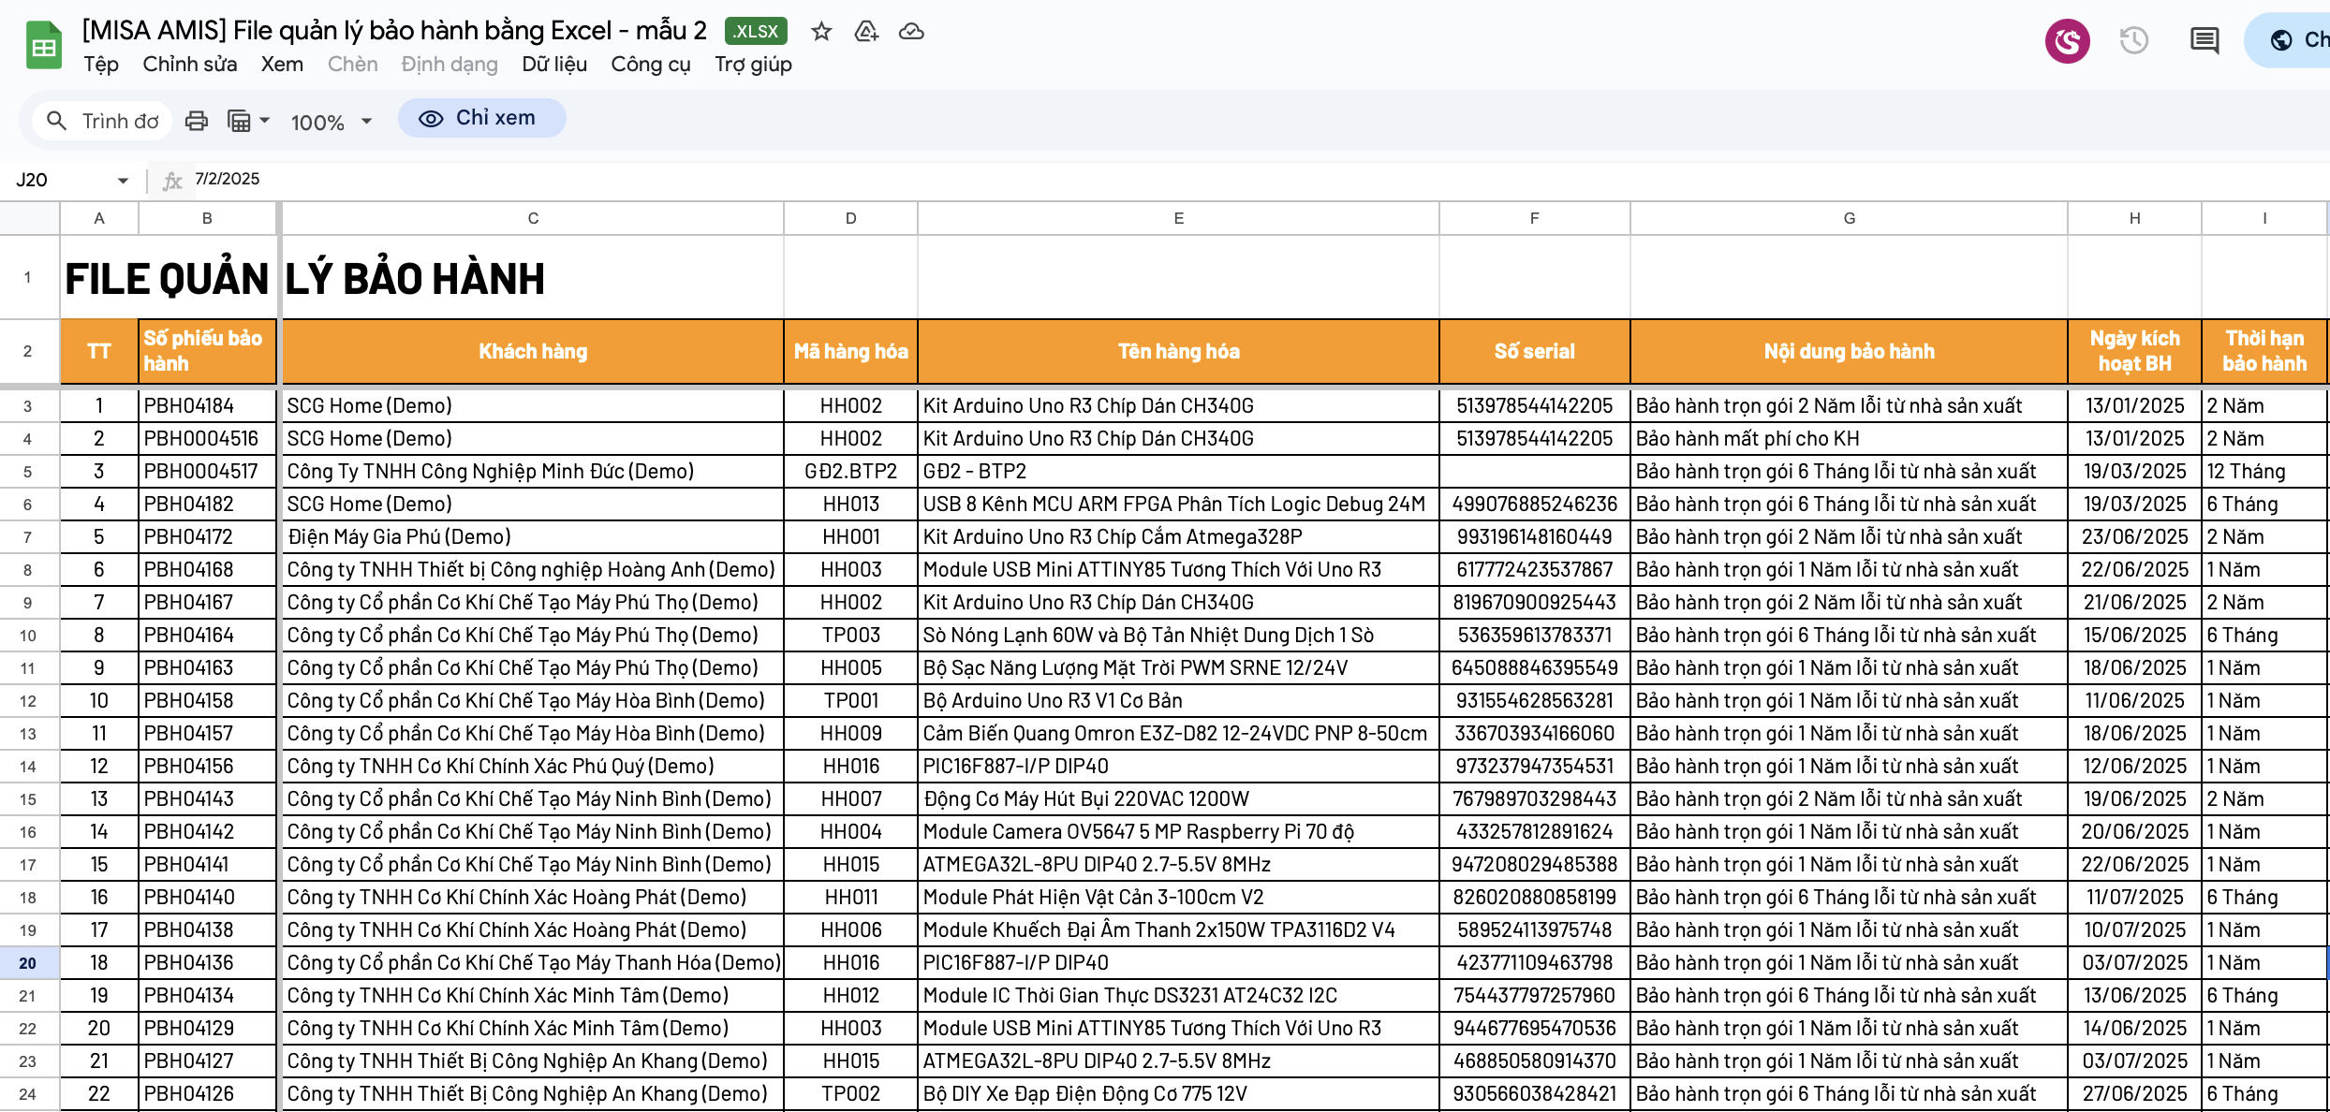Toggle the 'Chỉ xem' view-only mode
This screenshot has height=1112, width=2330.
pyautogui.click(x=481, y=117)
